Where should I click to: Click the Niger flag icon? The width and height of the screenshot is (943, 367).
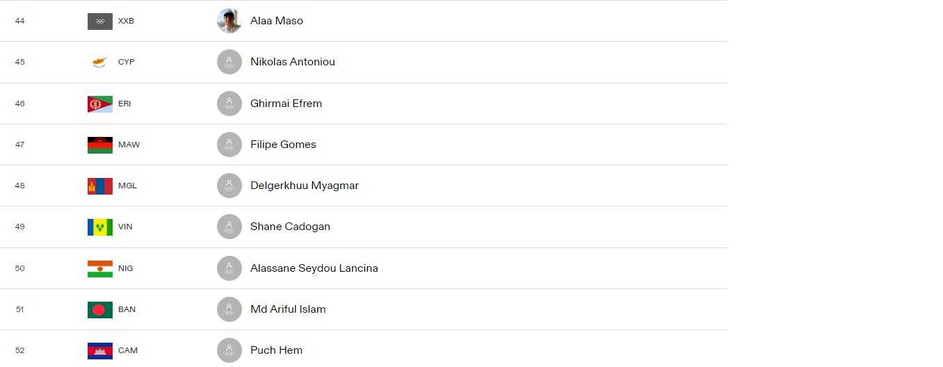tap(100, 268)
